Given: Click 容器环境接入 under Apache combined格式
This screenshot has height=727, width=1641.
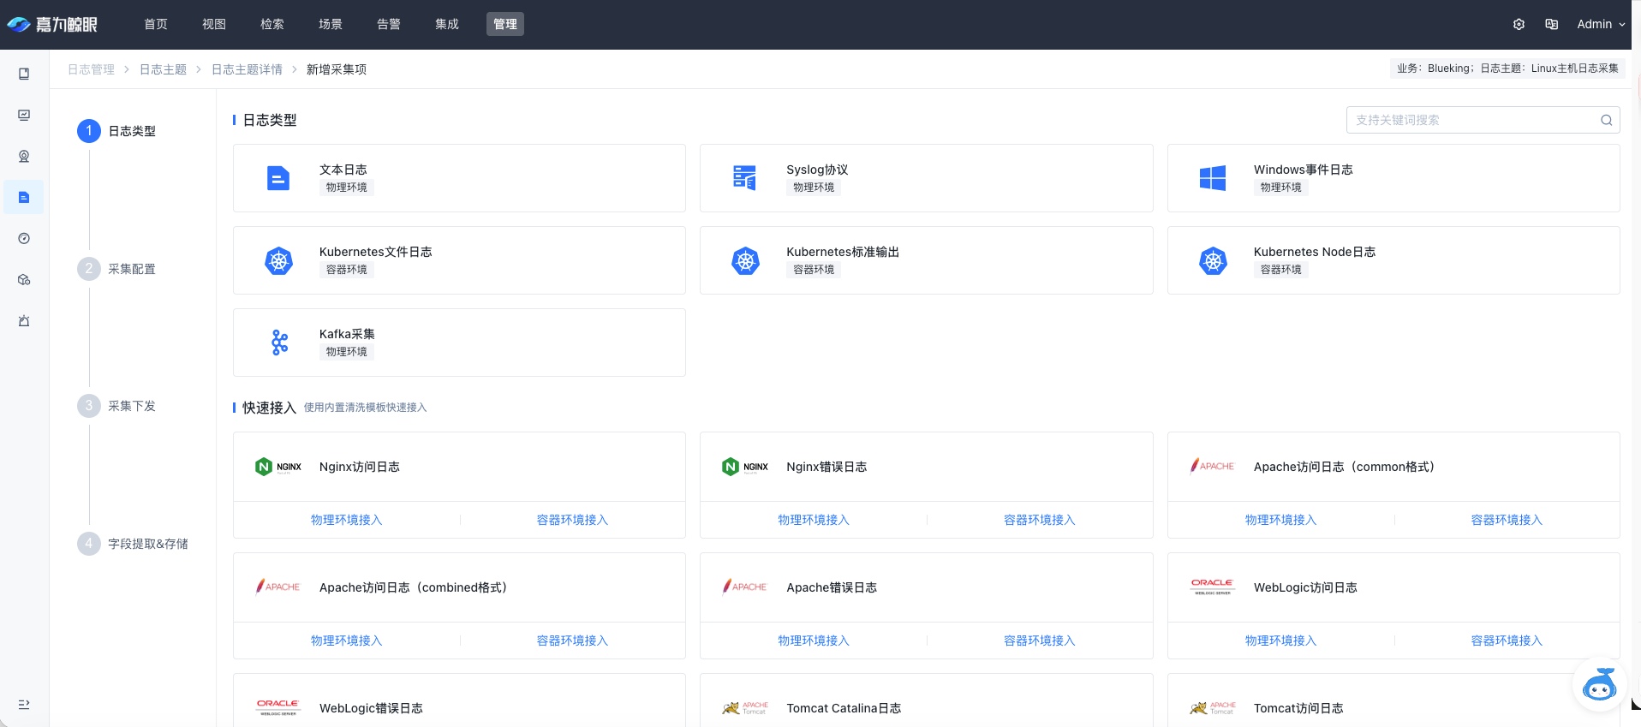Looking at the screenshot, I should tap(572, 641).
